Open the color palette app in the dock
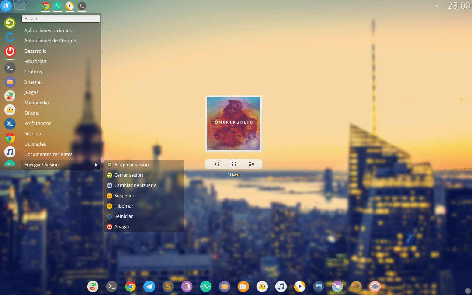472x295 pixels. click(356, 287)
